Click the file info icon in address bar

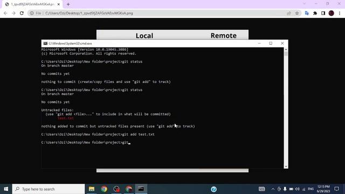click(x=32, y=13)
